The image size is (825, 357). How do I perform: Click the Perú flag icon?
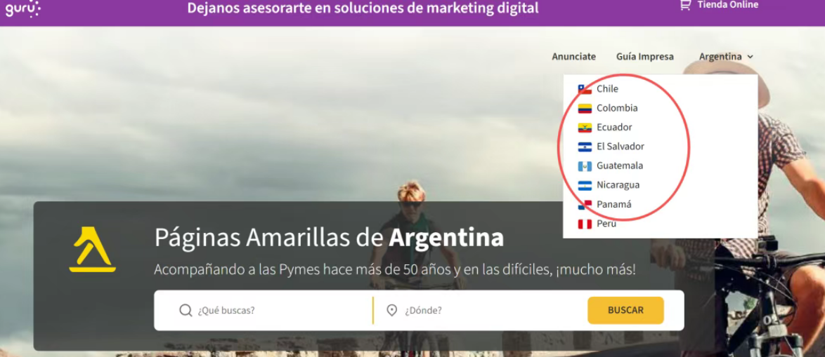585,224
